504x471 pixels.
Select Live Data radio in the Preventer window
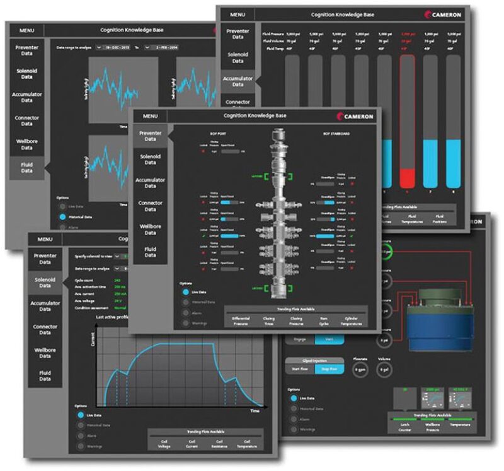(x=187, y=292)
